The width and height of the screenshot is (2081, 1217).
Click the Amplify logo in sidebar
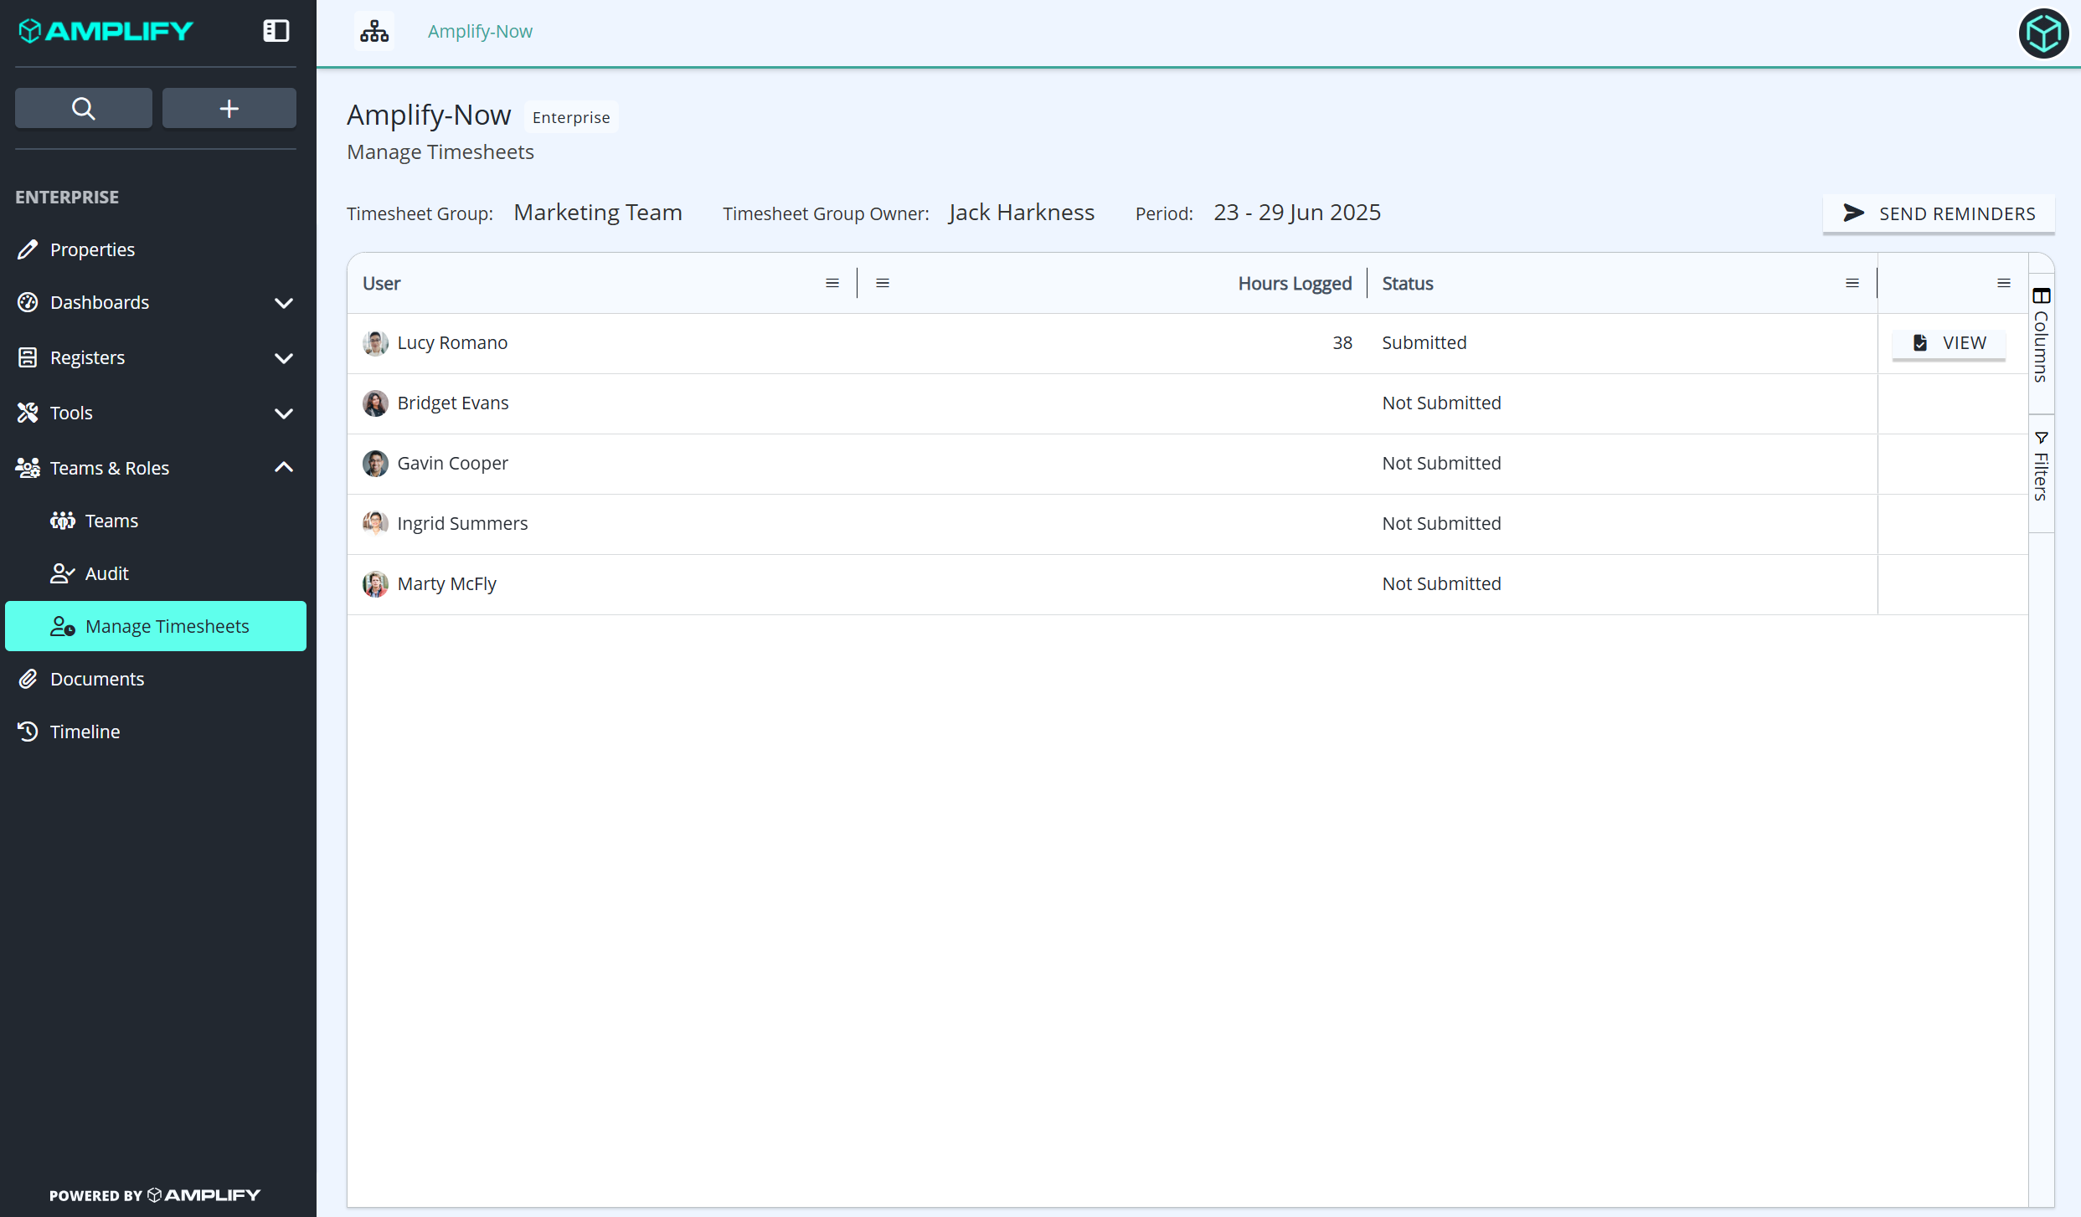click(x=106, y=31)
